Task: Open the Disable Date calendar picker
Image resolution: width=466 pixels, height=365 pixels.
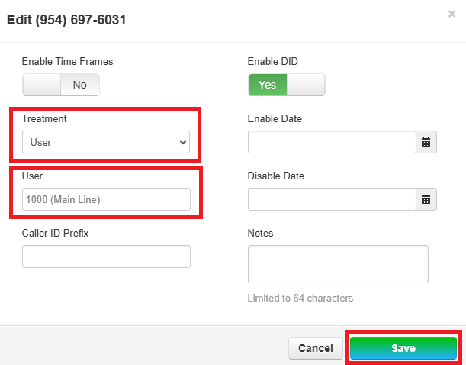Action: tap(426, 199)
